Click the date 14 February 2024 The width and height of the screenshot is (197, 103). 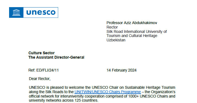pos(122,70)
